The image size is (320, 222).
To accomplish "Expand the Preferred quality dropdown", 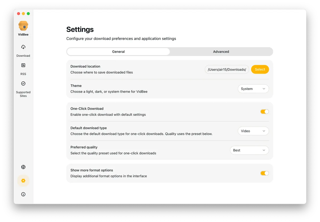I will (249, 150).
